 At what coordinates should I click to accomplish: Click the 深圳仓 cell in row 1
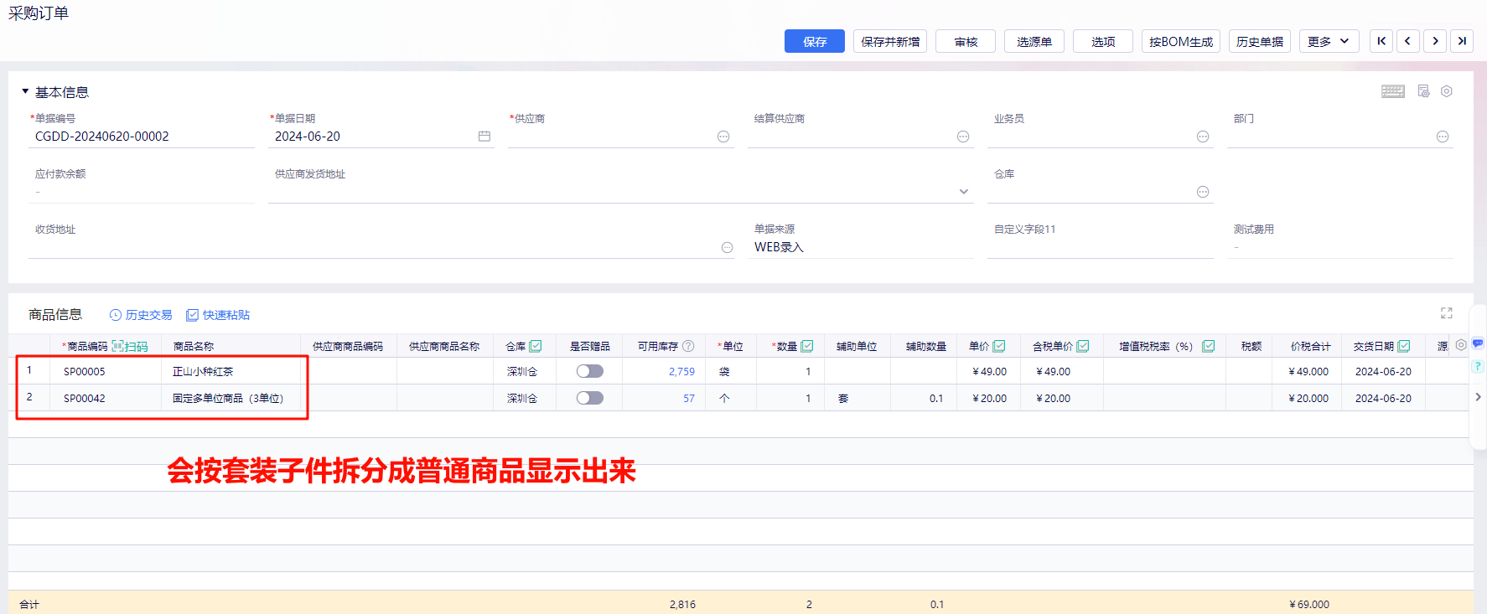click(x=524, y=371)
